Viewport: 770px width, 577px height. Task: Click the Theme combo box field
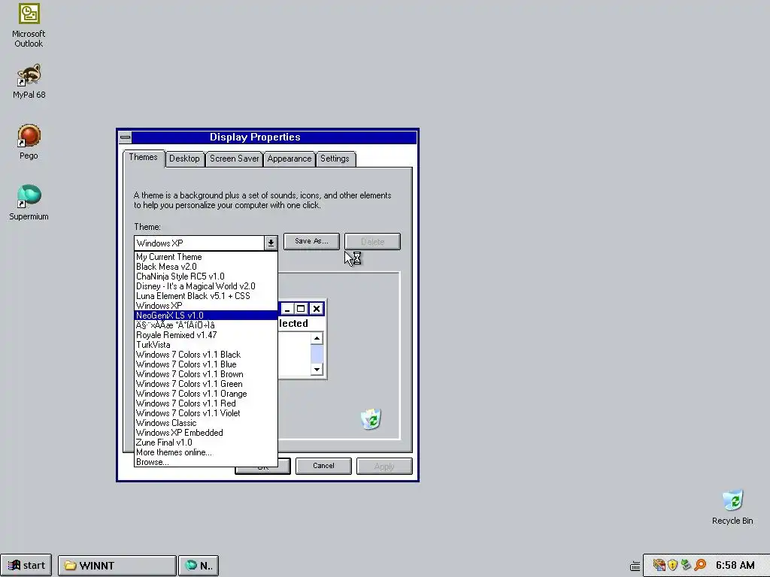[199, 243]
